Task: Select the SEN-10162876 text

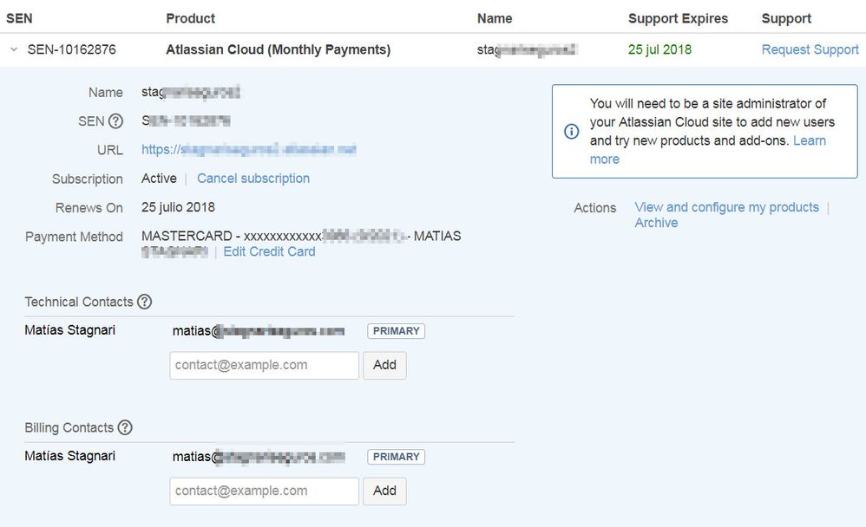Action: (72, 49)
